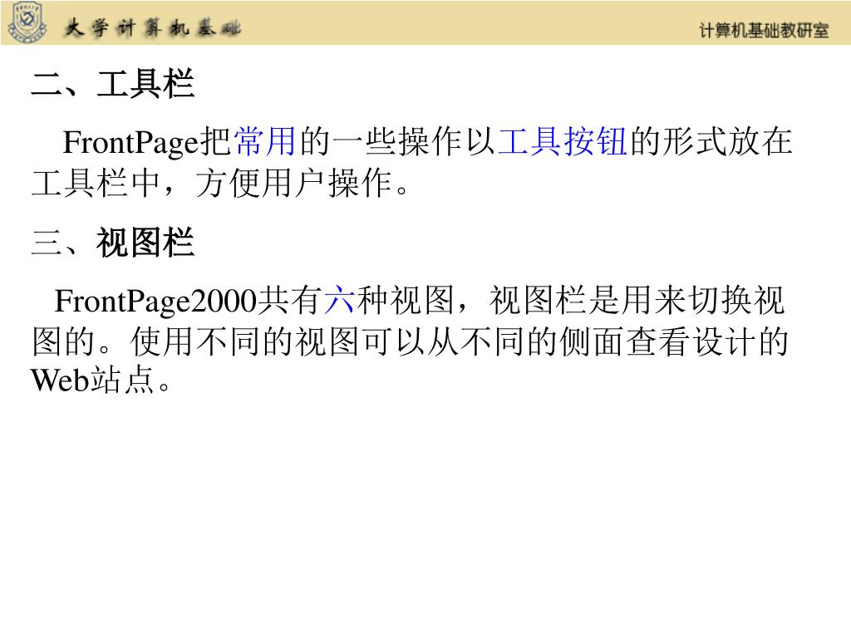Click the blue highlighted word 常用
Image resolution: width=851 pixels, height=638 pixels.
pyautogui.click(x=265, y=141)
